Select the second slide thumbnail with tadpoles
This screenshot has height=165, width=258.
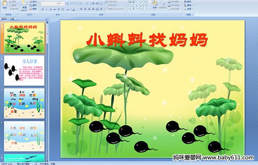click(25, 71)
